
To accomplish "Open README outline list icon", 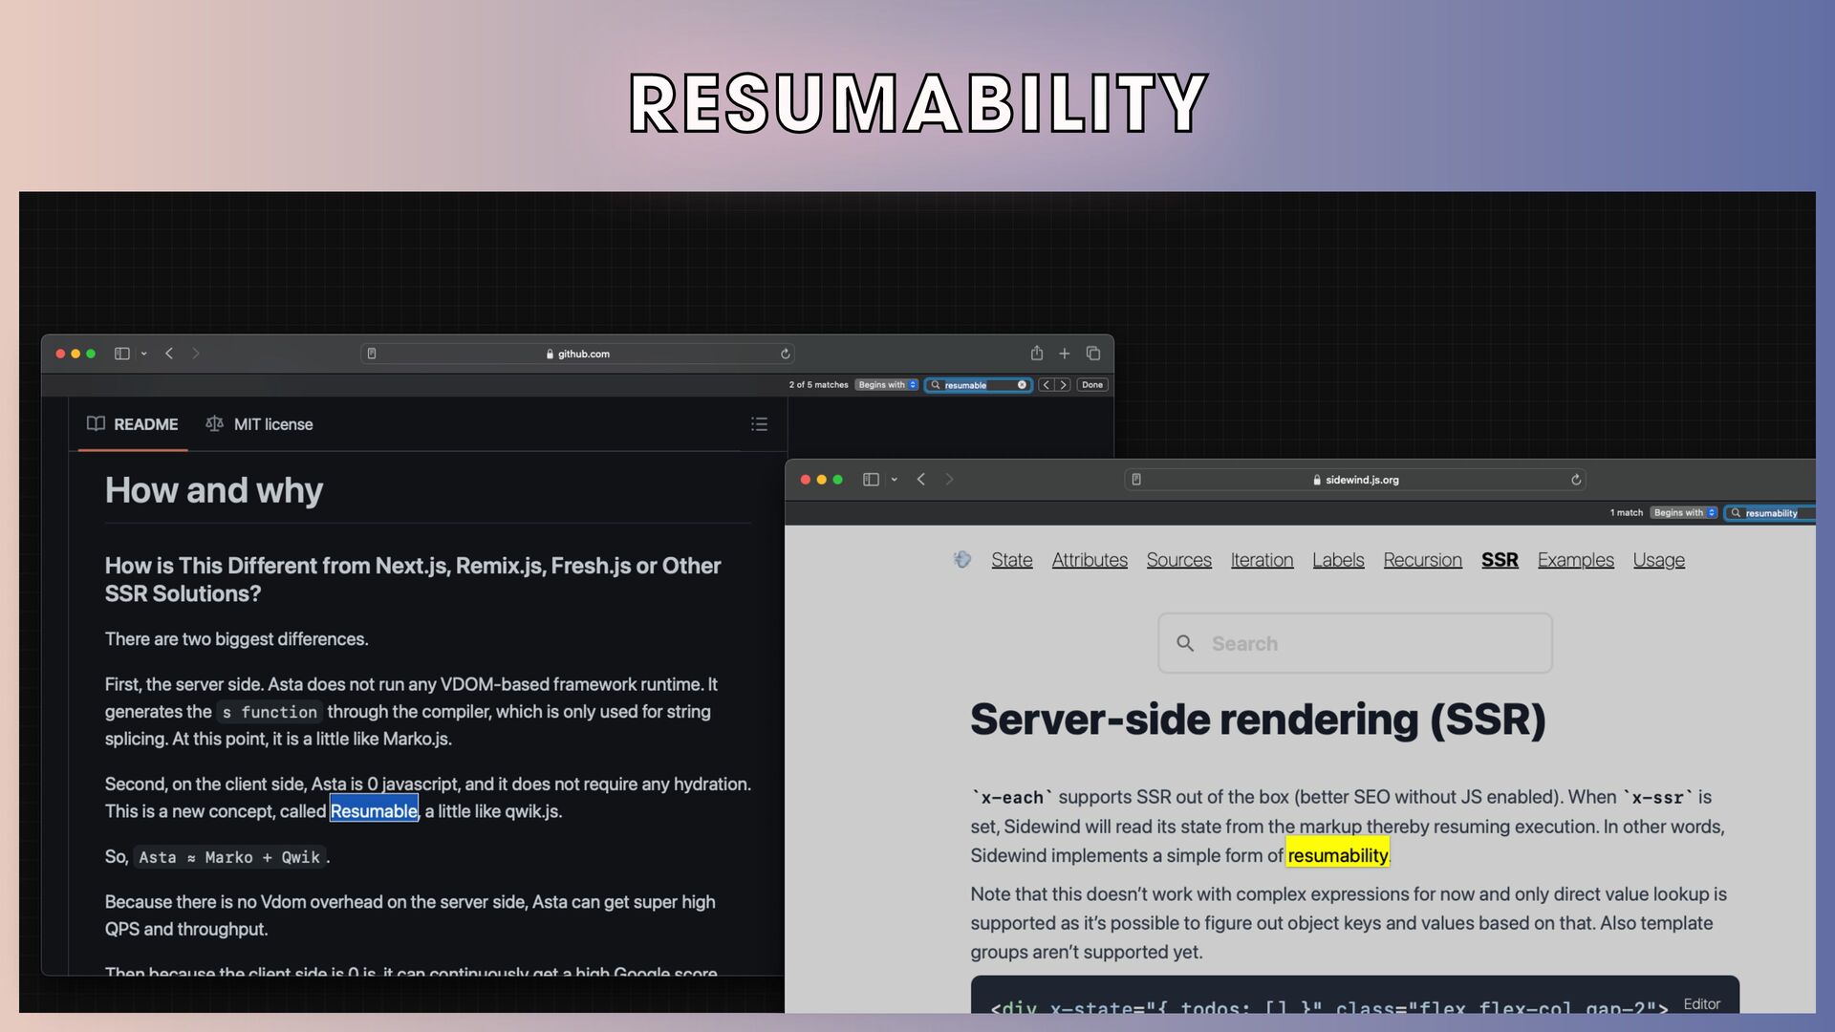I will [x=760, y=424].
